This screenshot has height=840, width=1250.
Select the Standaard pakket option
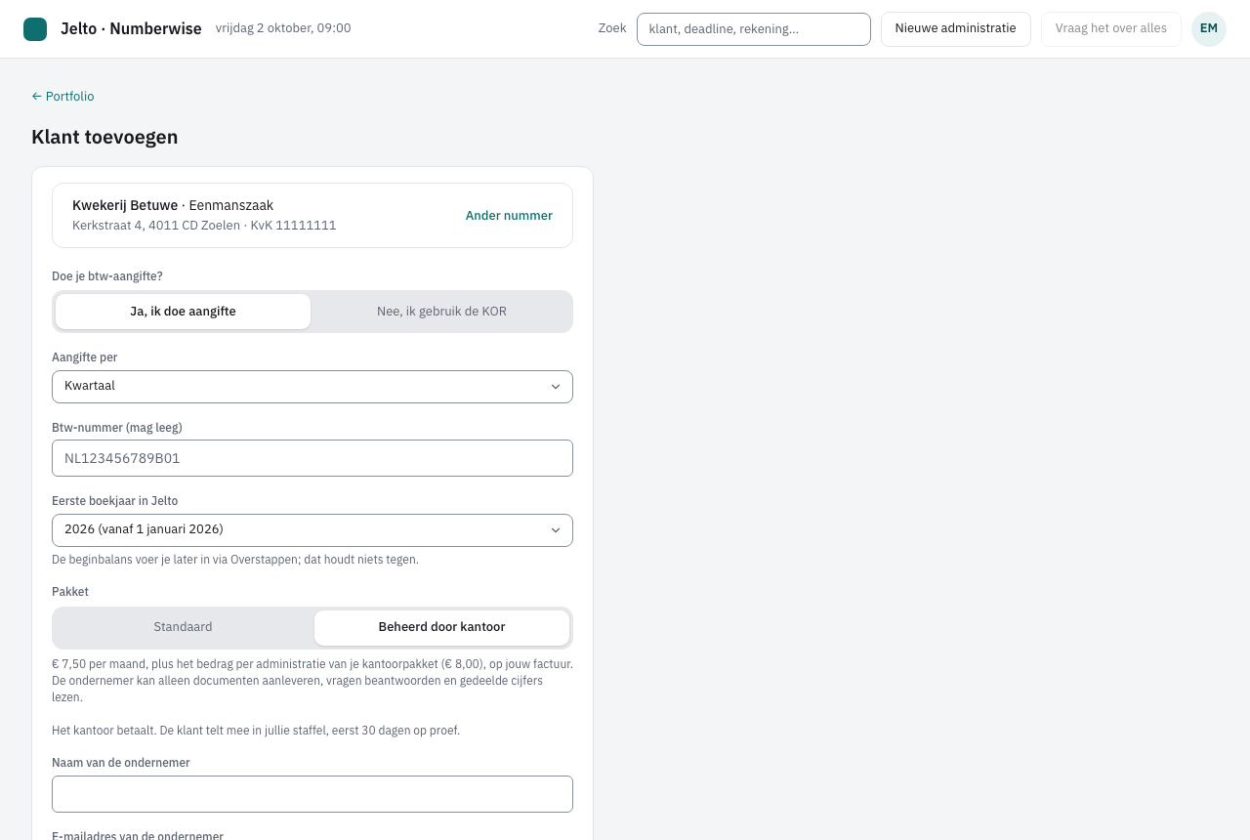183,628
